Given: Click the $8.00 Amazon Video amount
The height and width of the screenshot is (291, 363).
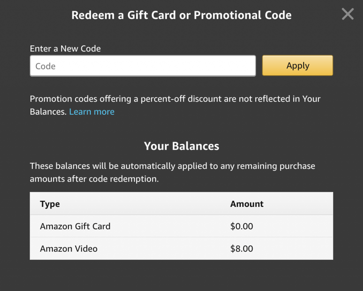Looking at the screenshot, I should tap(241, 249).
